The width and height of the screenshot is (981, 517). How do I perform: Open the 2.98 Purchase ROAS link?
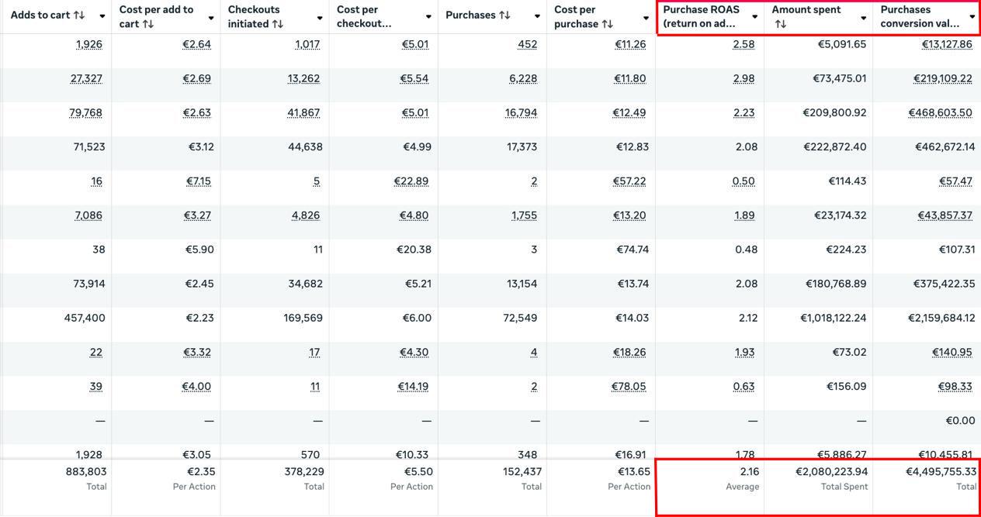point(744,78)
